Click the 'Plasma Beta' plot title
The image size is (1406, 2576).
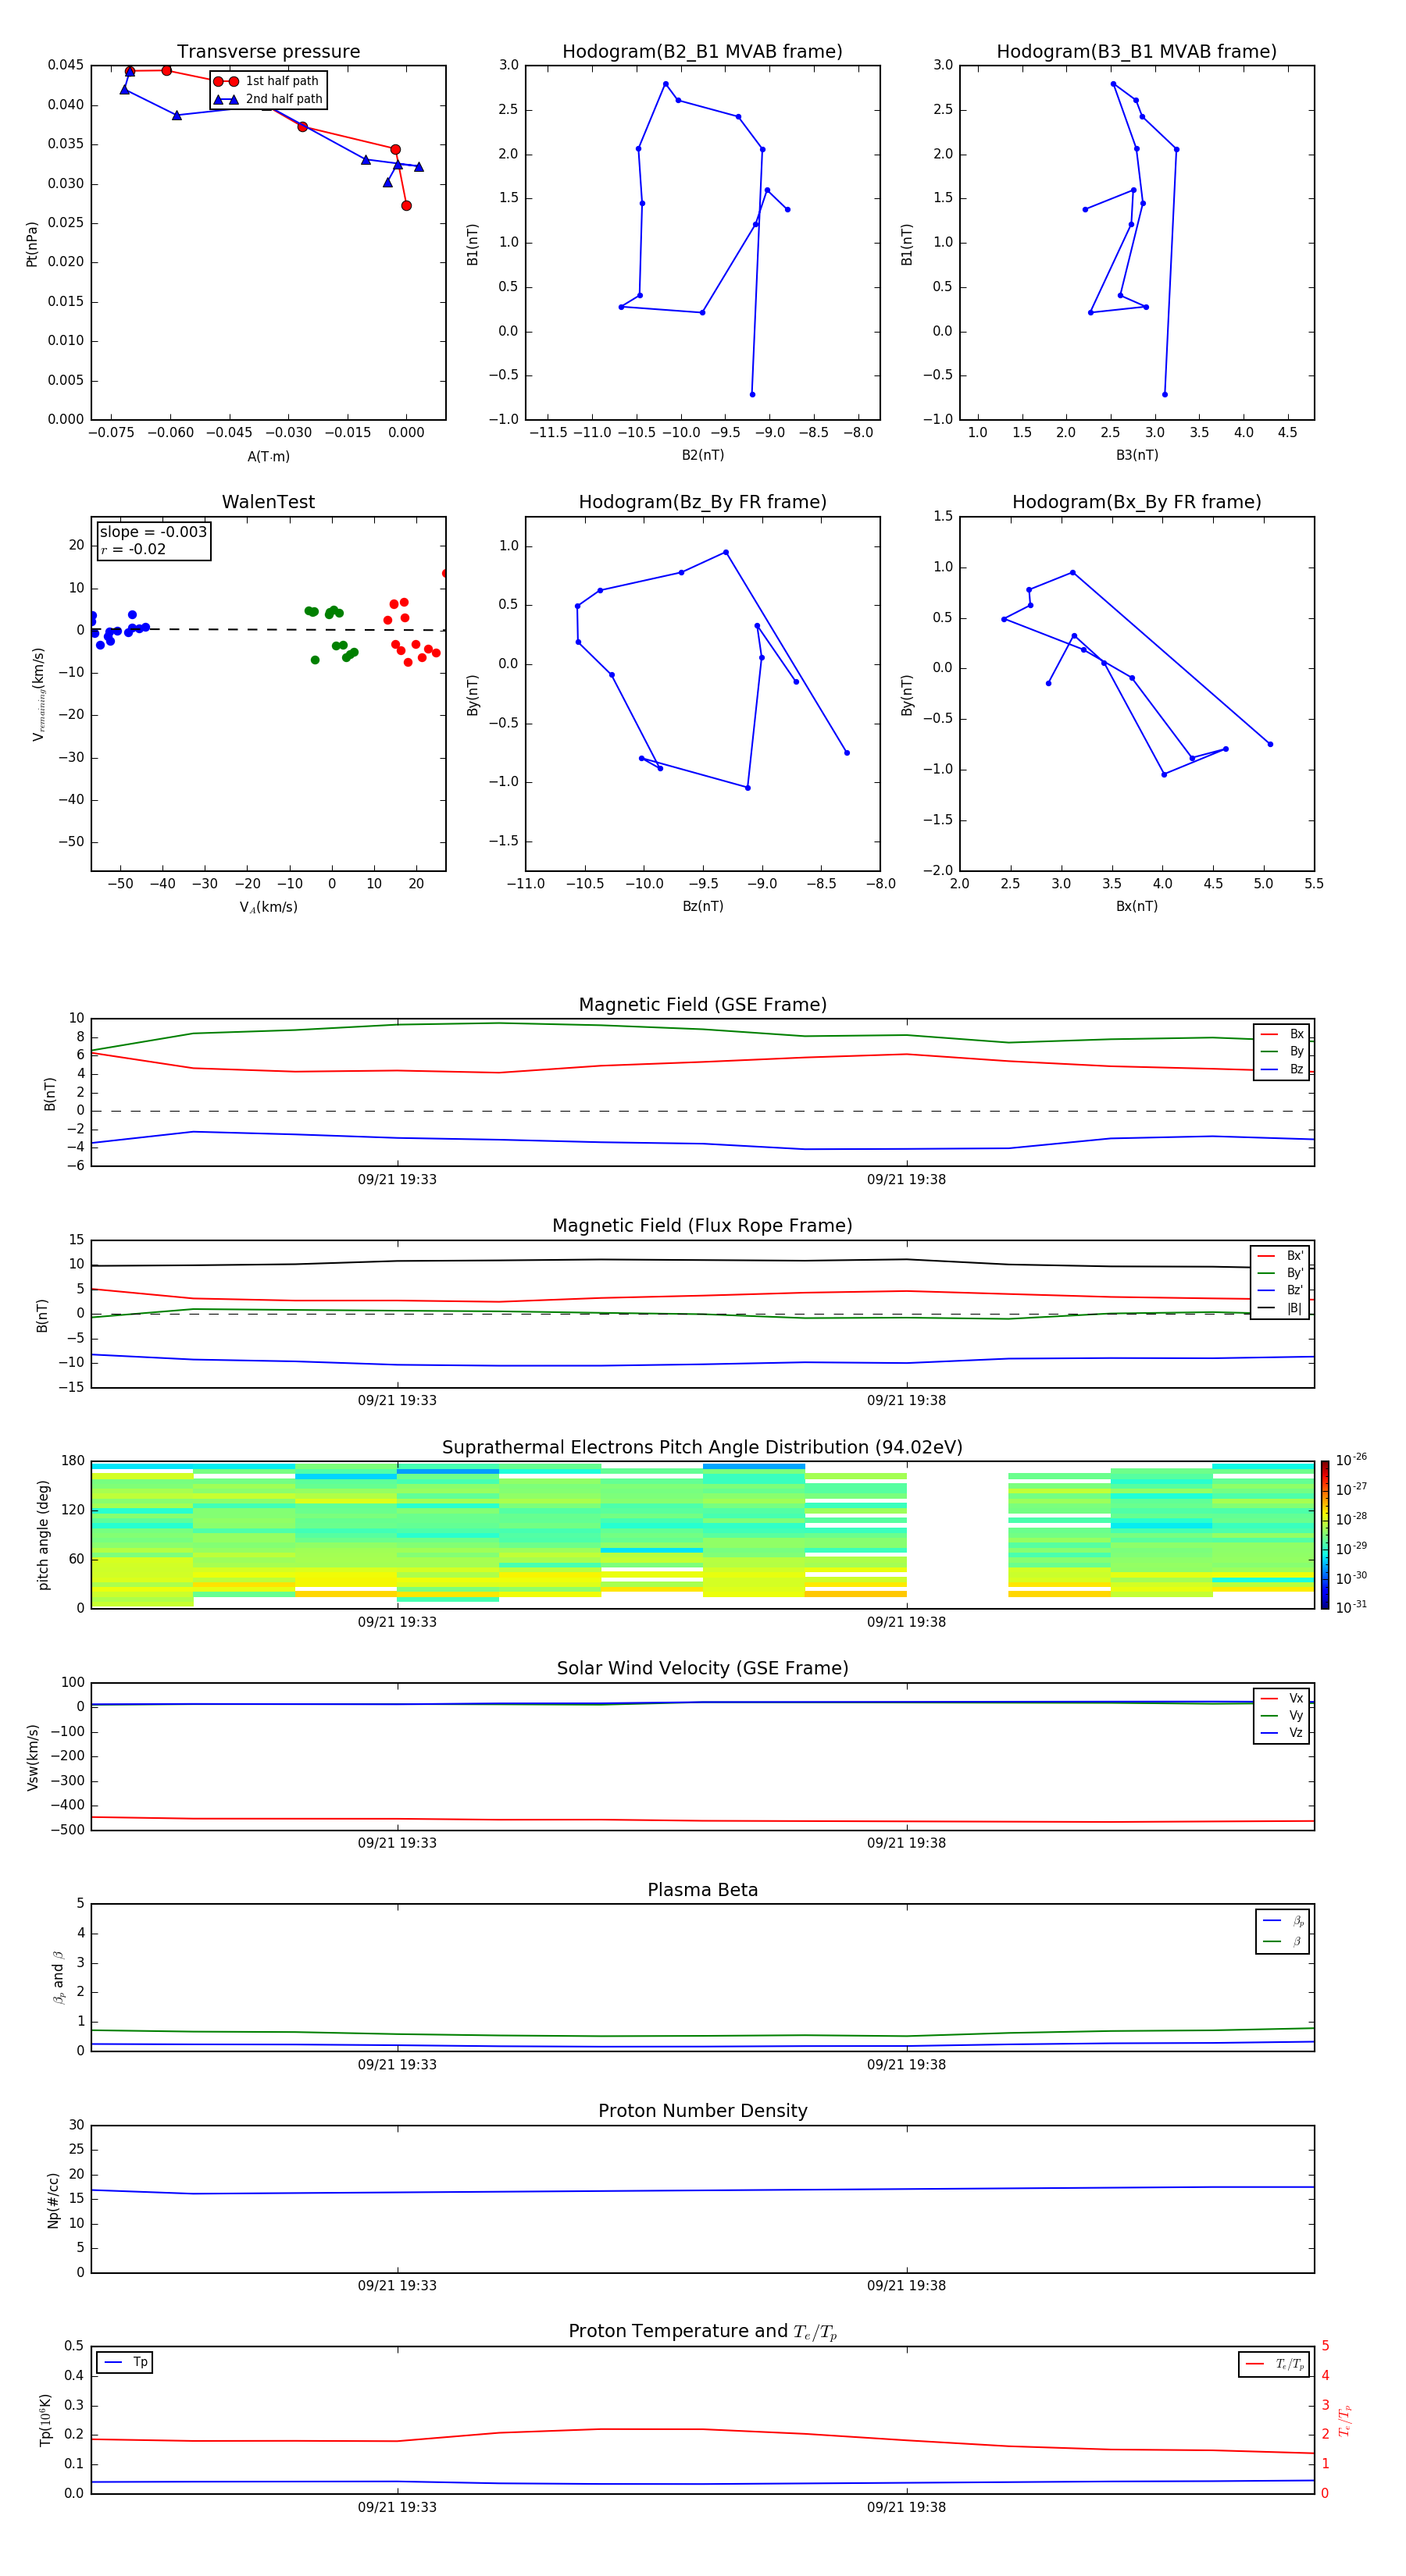point(702,1891)
